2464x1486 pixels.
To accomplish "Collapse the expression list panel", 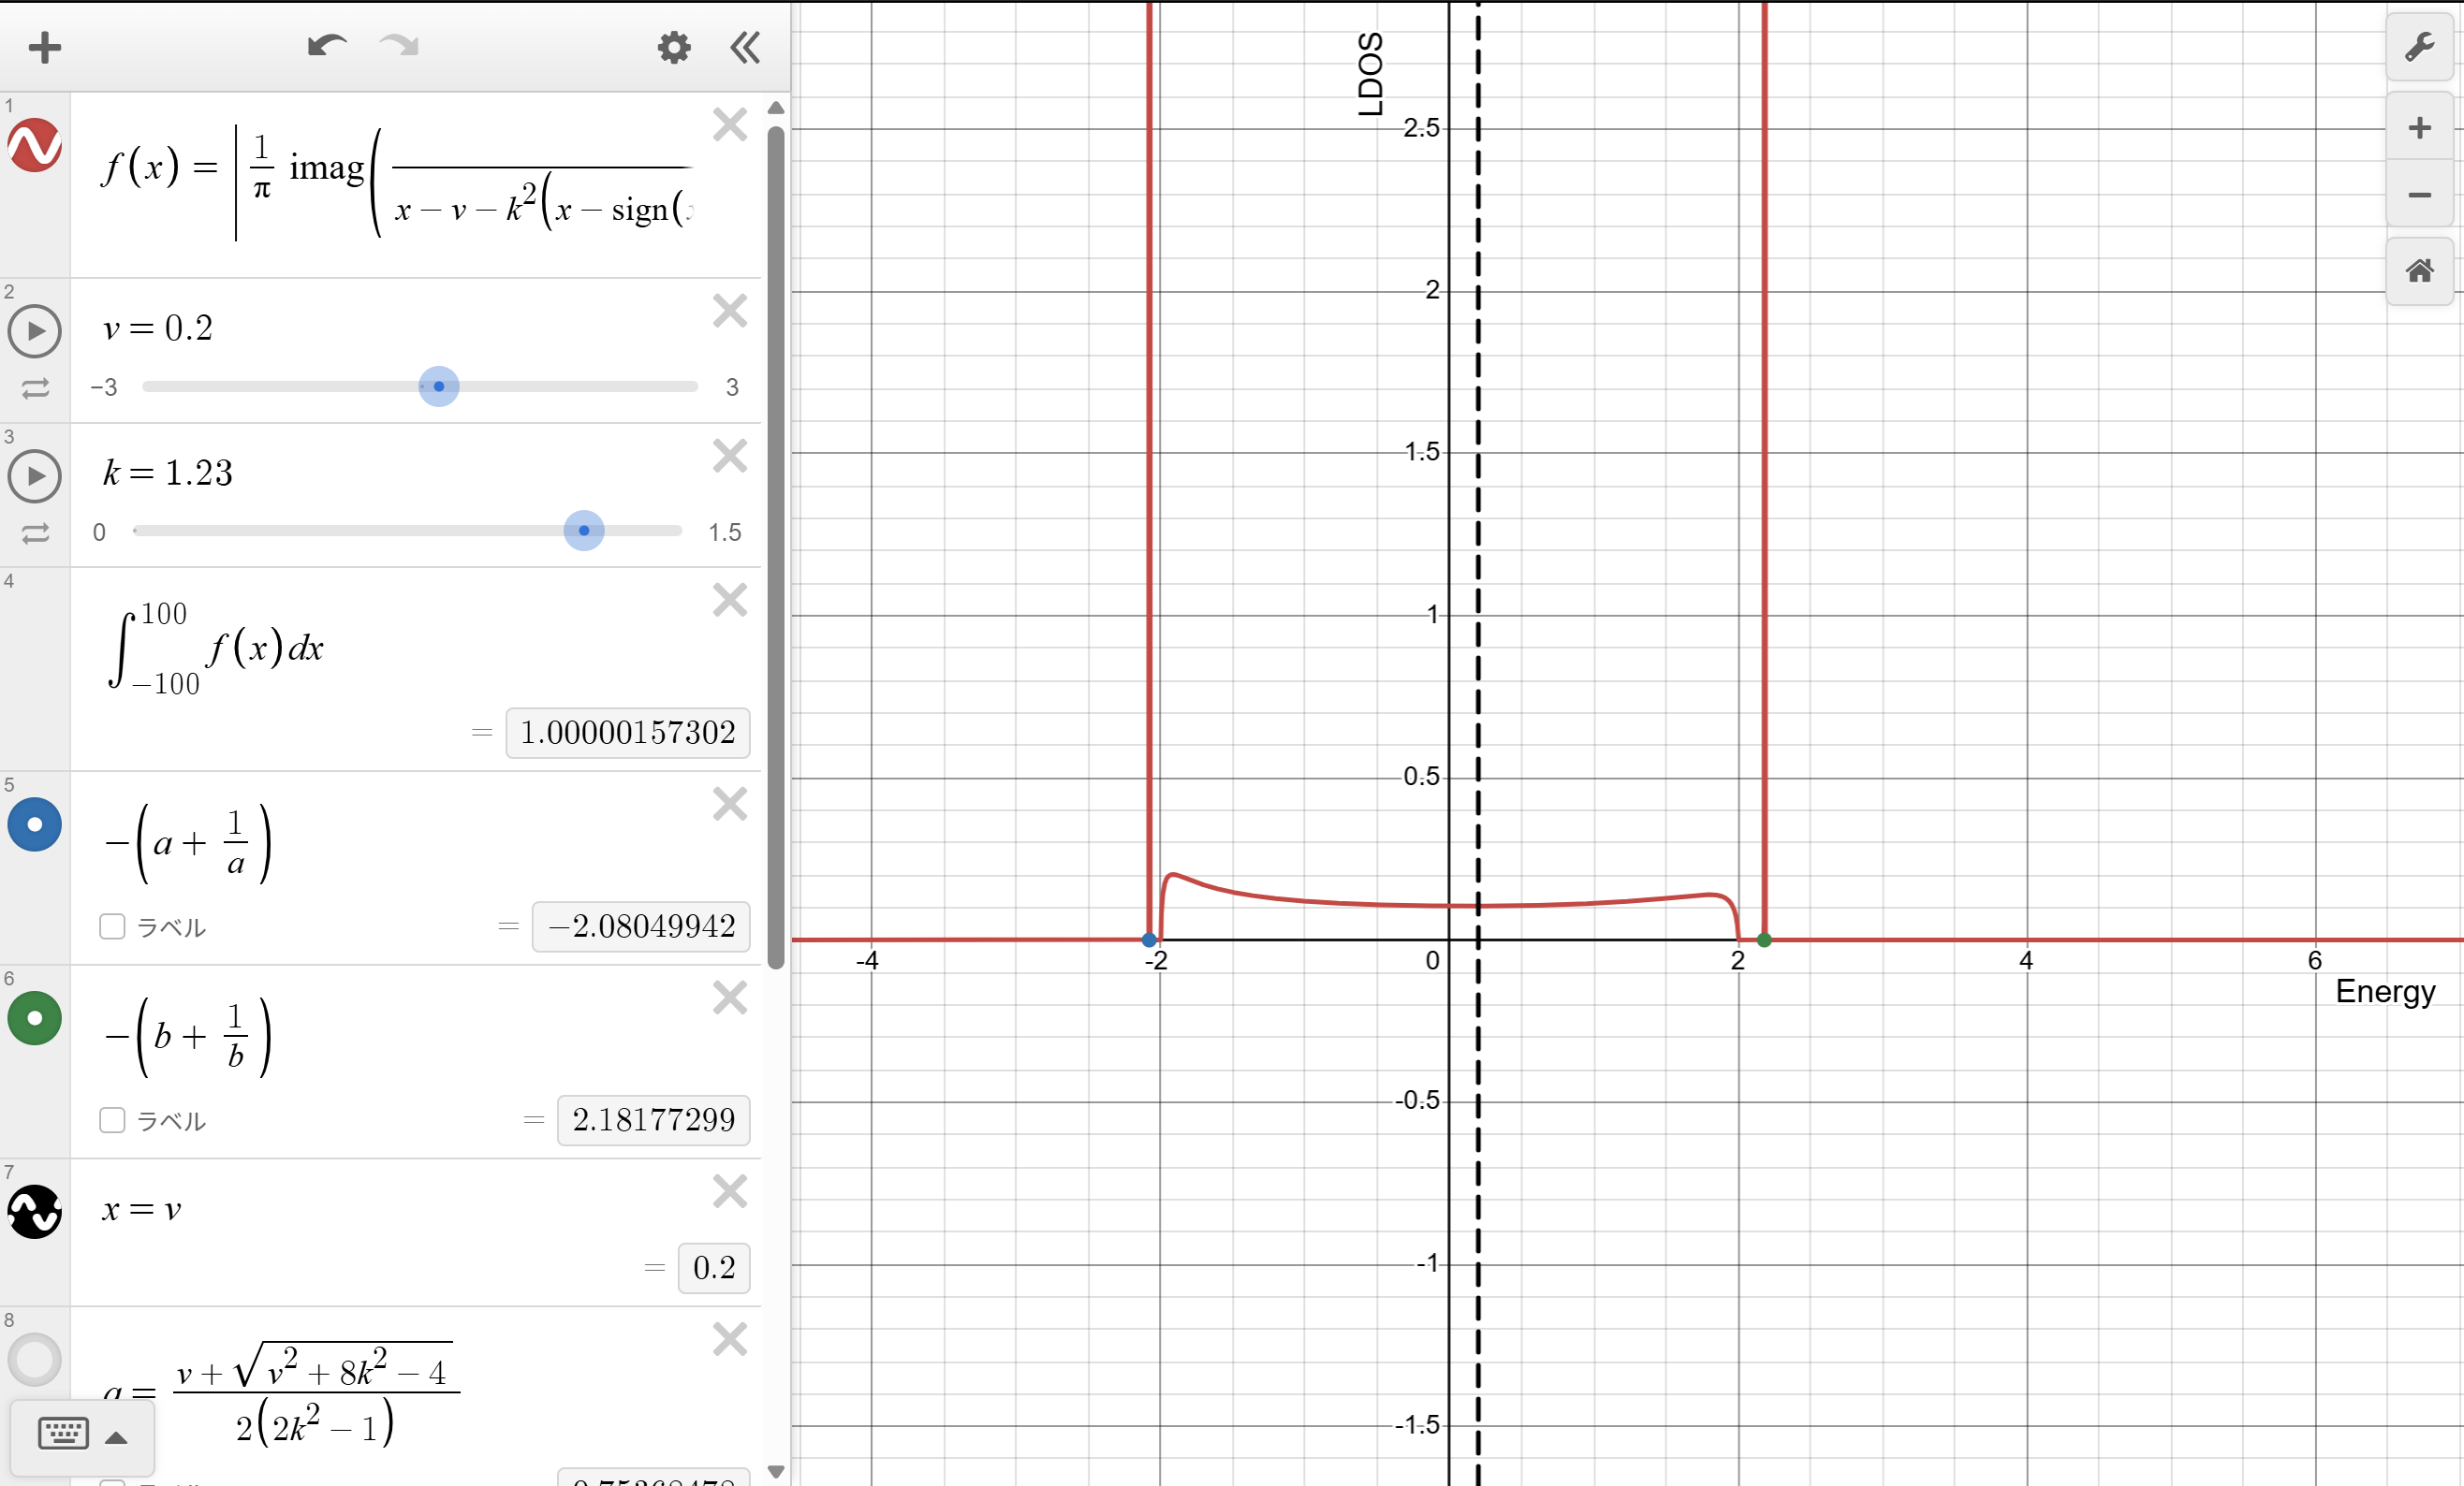I will [x=745, y=47].
